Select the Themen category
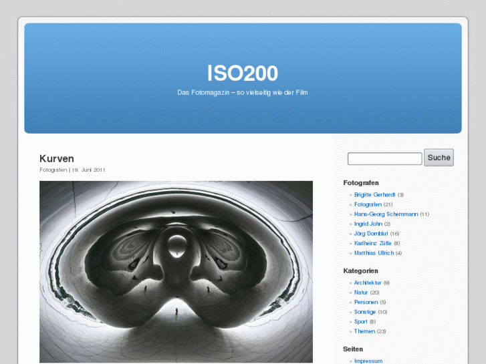The image size is (486, 364). [x=364, y=331]
